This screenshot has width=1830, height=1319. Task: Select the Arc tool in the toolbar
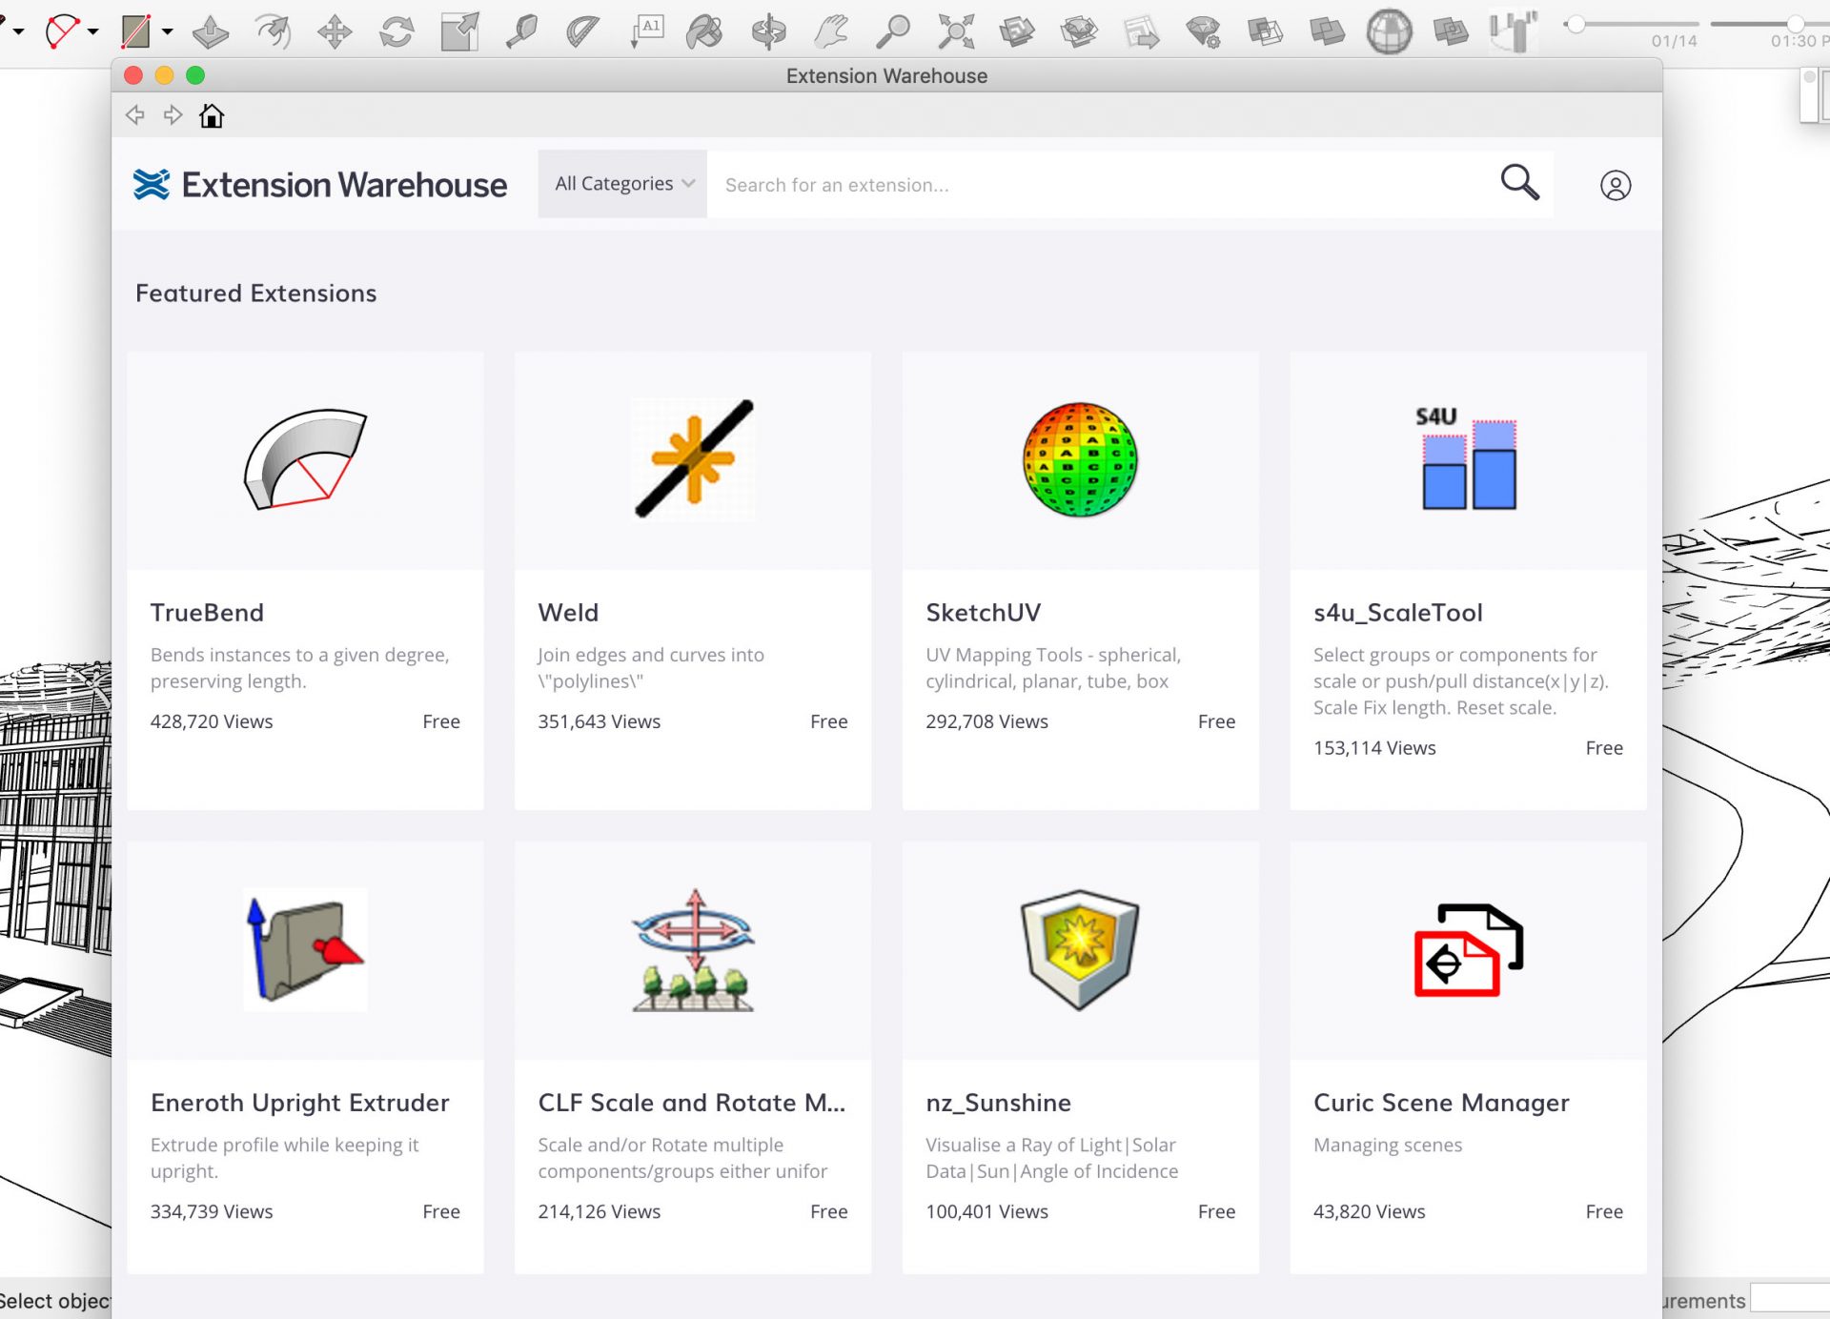(x=63, y=31)
